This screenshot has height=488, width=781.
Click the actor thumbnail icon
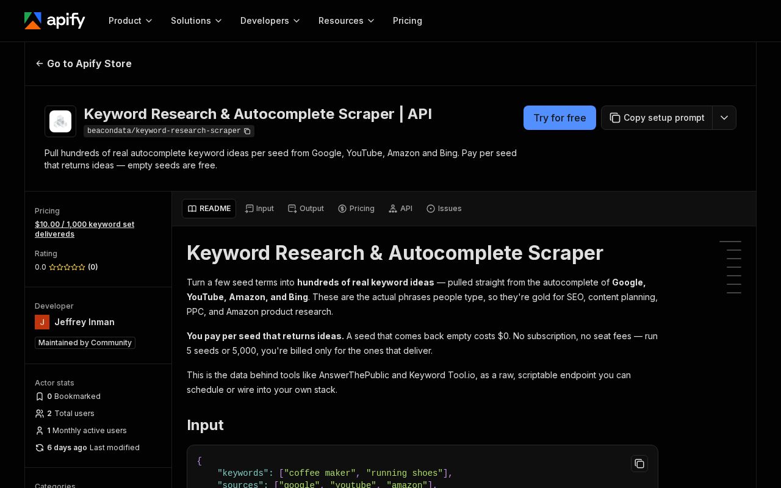click(x=60, y=121)
